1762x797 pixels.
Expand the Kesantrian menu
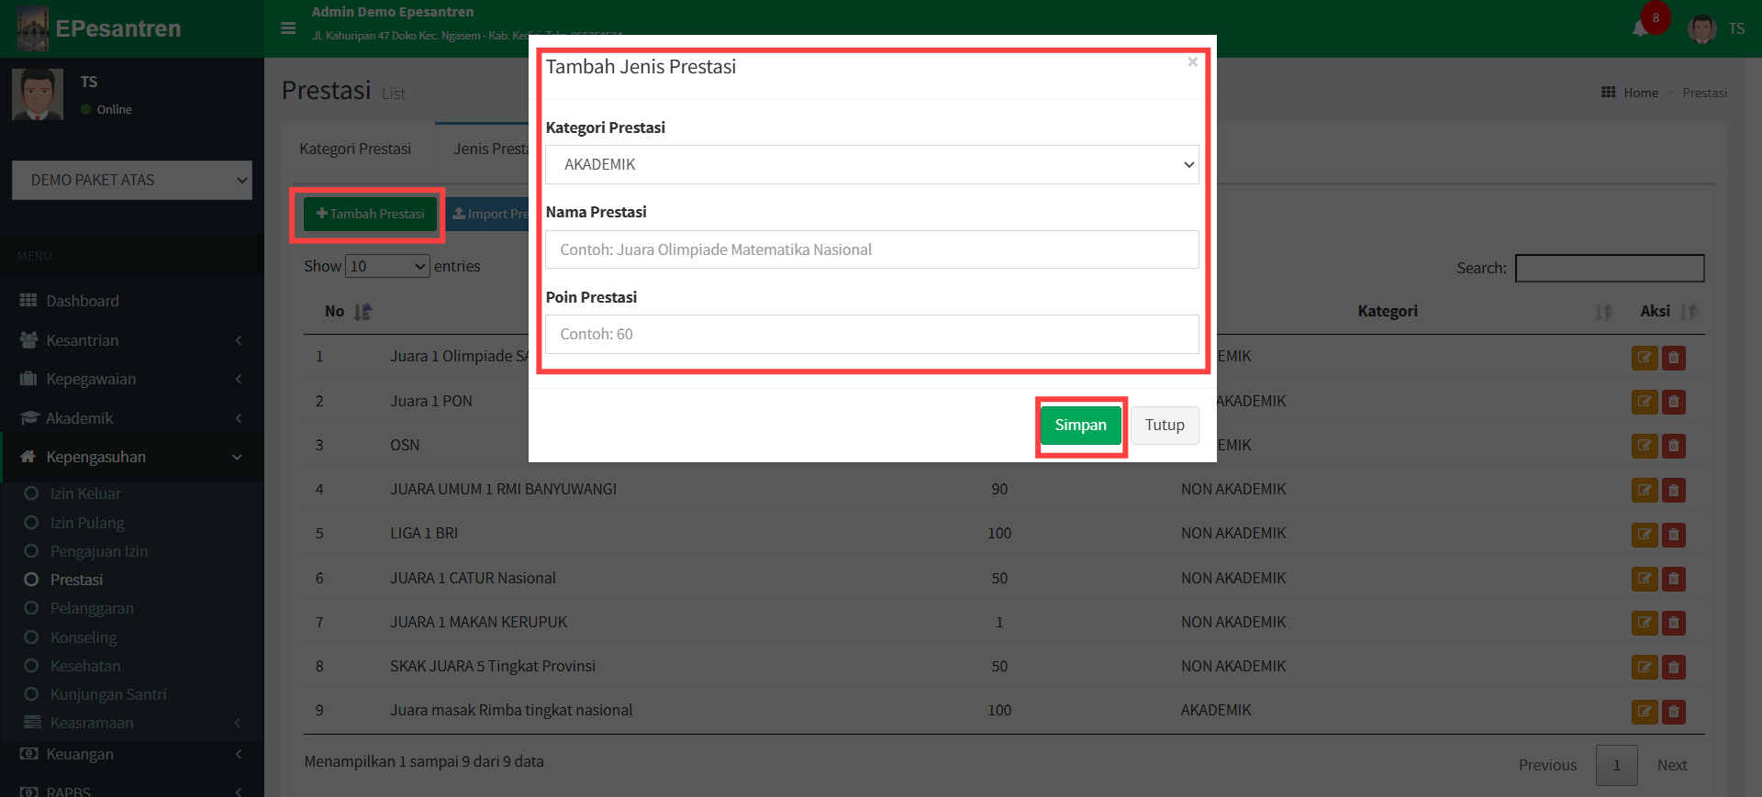click(83, 340)
